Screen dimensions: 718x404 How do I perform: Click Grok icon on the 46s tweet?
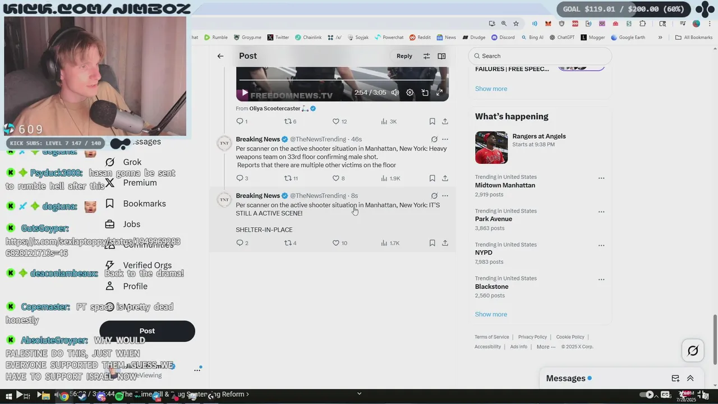[434, 139]
